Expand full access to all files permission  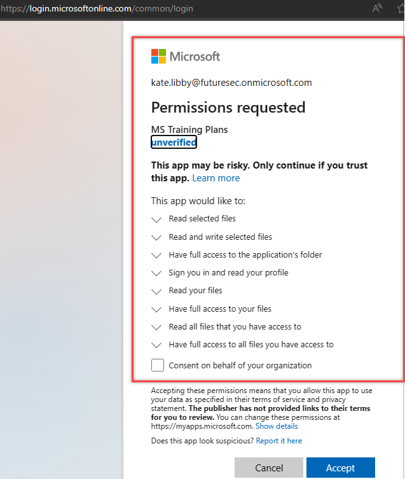[157, 345]
